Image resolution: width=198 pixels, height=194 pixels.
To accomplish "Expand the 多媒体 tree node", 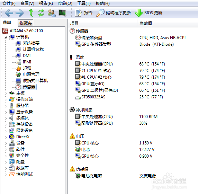I will coord(6,118).
